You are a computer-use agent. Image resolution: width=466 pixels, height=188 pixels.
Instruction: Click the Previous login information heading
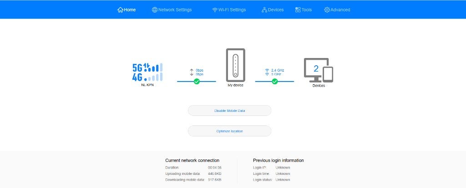coord(279,160)
